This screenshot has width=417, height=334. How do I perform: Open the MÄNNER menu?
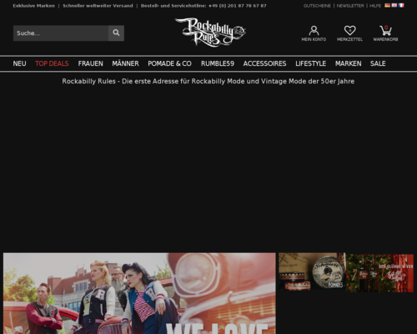(125, 63)
